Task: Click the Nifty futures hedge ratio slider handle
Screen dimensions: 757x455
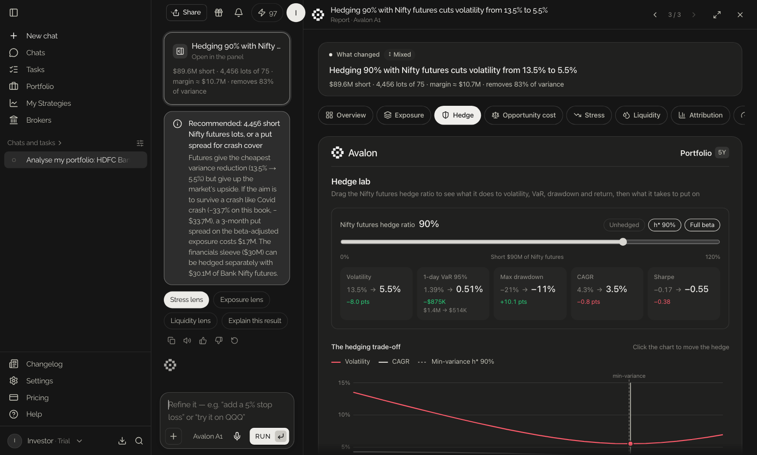Action: [623, 242]
